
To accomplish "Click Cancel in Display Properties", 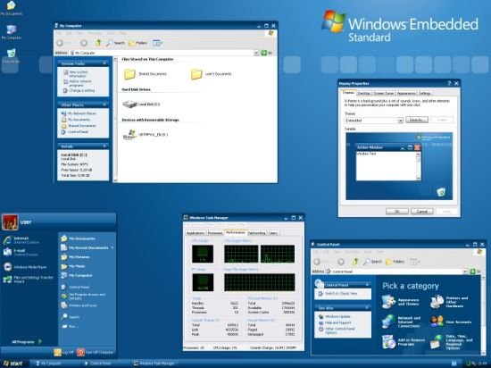I will (x=422, y=212).
